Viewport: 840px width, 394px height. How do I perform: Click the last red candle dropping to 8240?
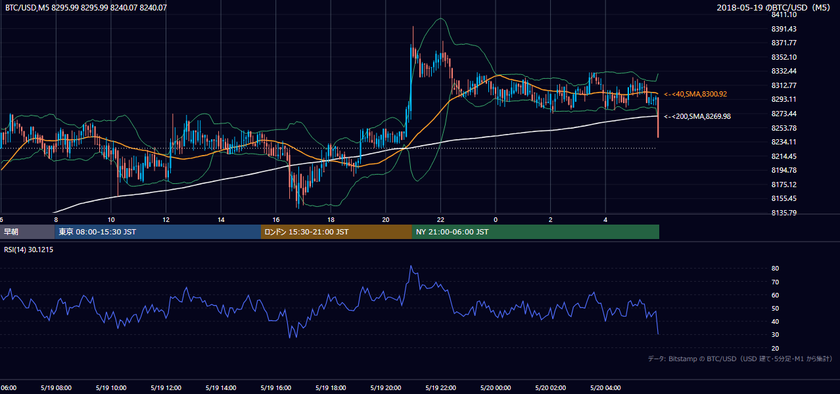(658, 118)
